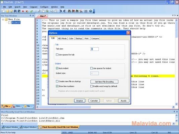Open the Search menu
This screenshot has height=134, width=179.
point(17,7)
